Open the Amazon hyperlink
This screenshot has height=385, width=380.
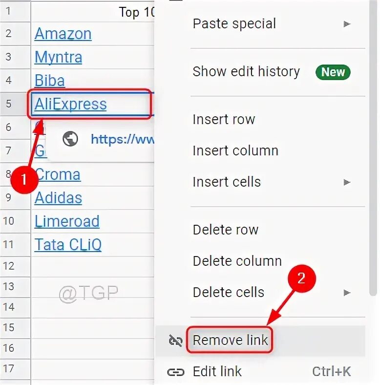[x=63, y=34]
